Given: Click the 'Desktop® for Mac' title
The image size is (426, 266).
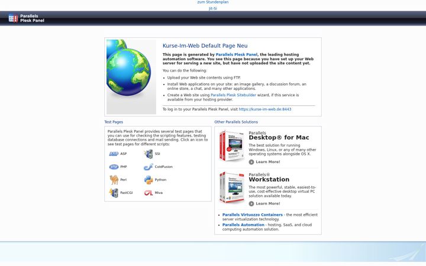Looking at the screenshot, I should (279, 138).
